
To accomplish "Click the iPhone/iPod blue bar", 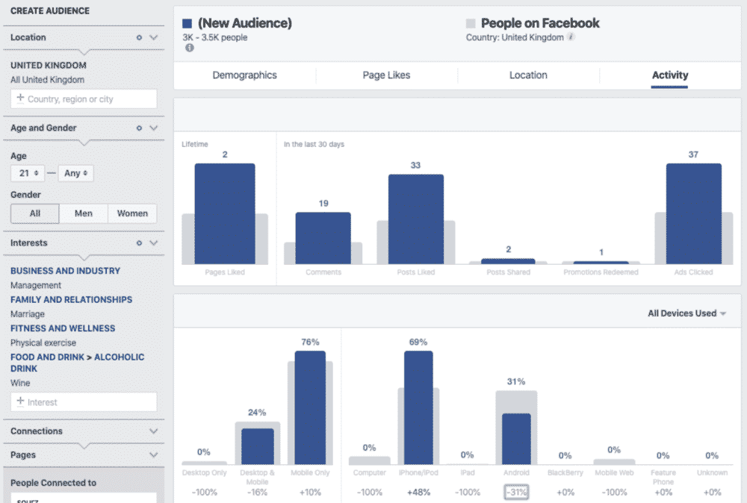I will (x=418, y=407).
